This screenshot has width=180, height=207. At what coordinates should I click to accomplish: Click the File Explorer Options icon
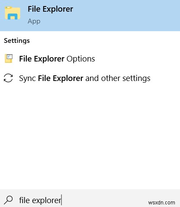(9, 58)
